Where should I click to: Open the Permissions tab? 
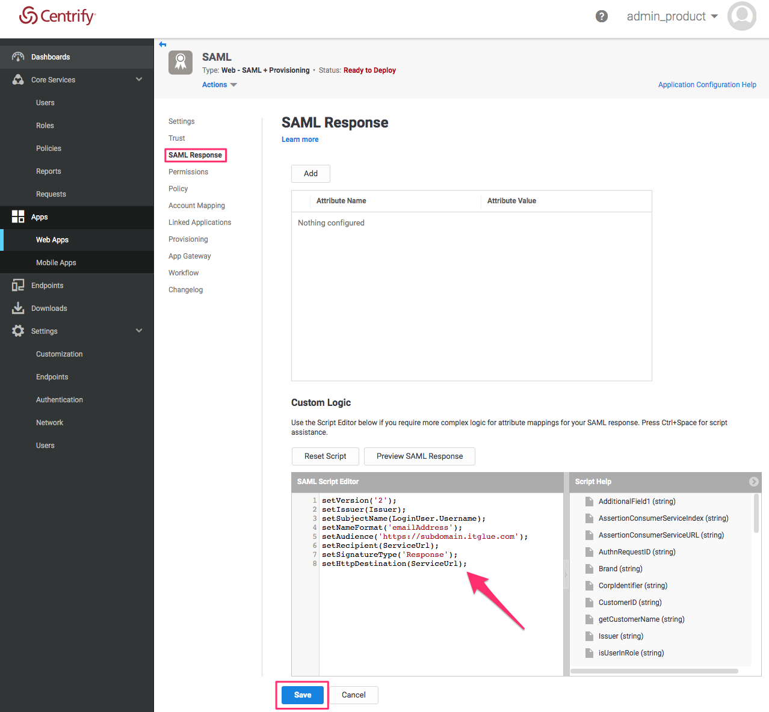188,172
